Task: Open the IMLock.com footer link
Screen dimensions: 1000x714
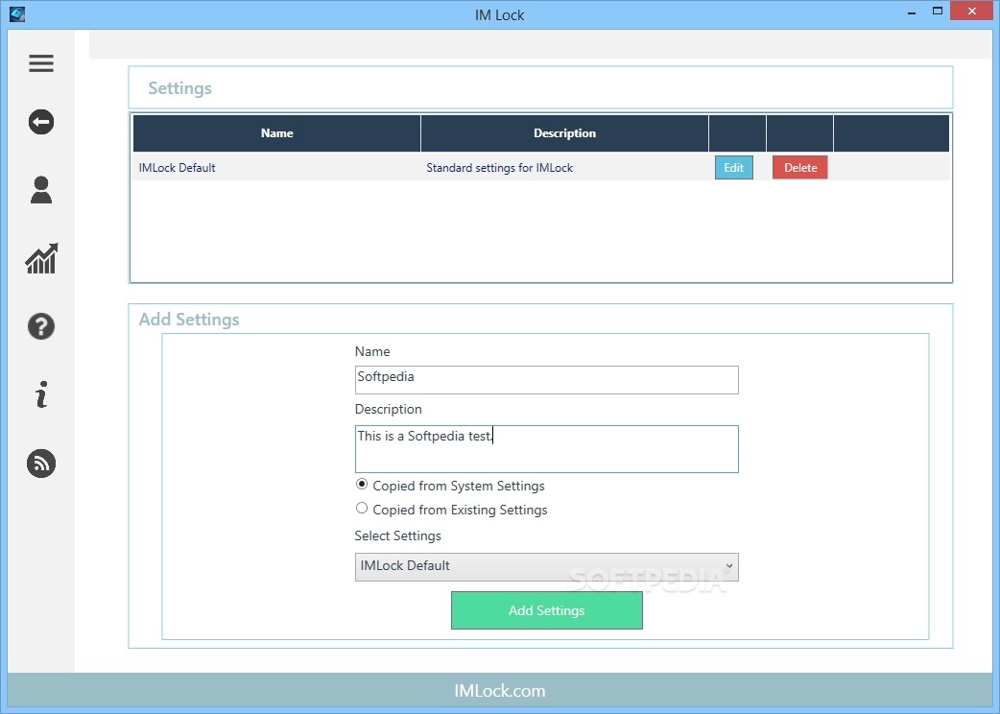Action: [499, 690]
